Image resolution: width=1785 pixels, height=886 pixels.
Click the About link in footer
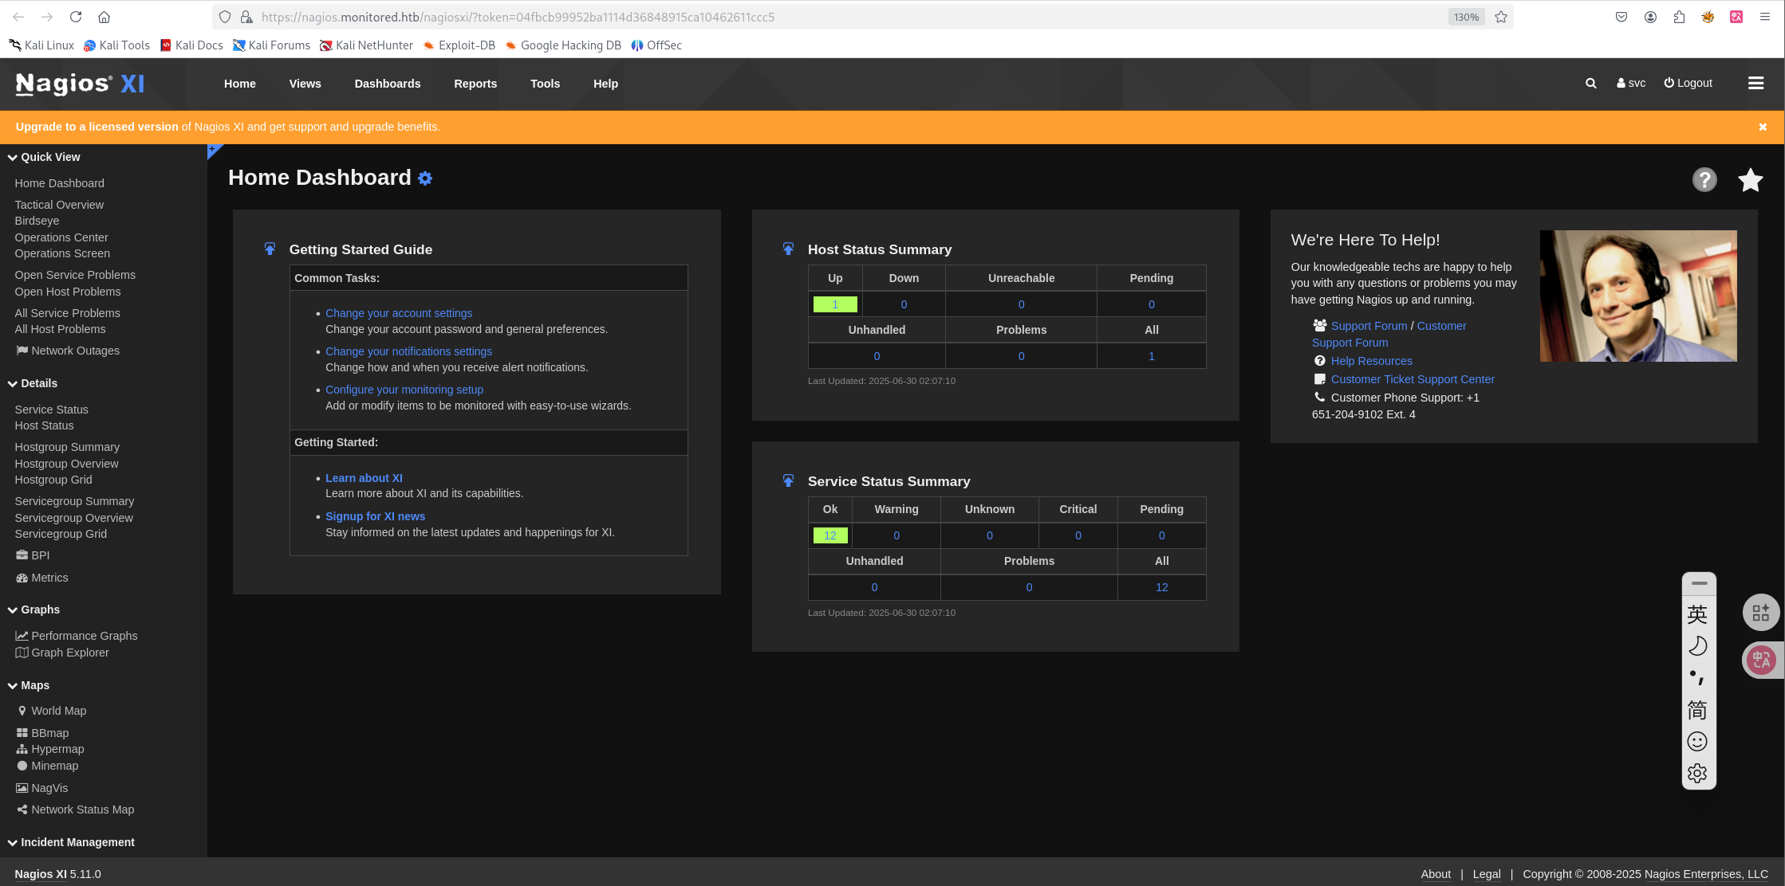tap(1436, 874)
